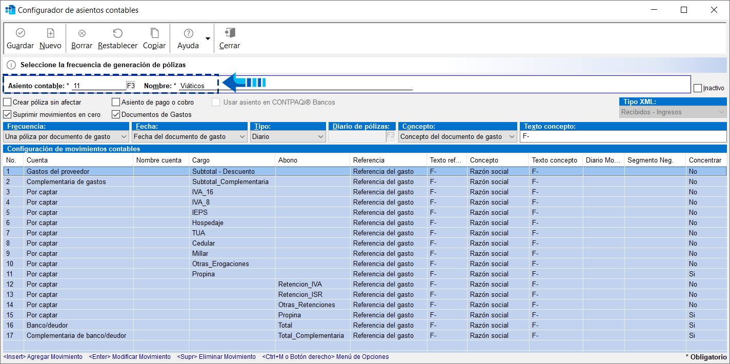Click the Restablecer reset icon
Image resolution: width=730 pixels, height=364 pixels.
click(117, 33)
